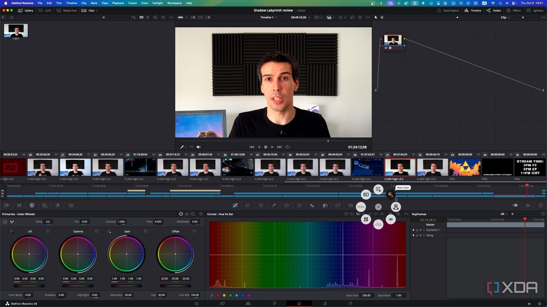This screenshot has height=307, width=547.
Task: Open the viewer zoom 48% dropdown
Action: (x=183, y=17)
